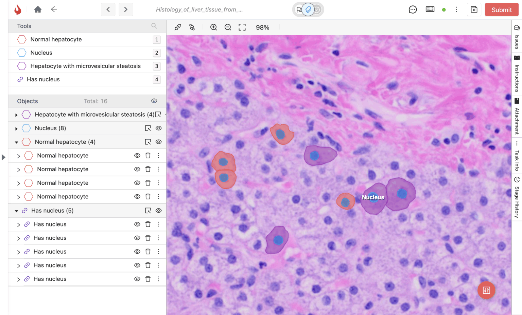Select the relation linking tool above the canvas
The height and width of the screenshot is (315, 522).
[192, 27]
